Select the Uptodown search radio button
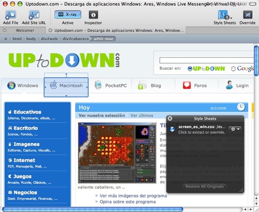The image size is (259, 212). [x=189, y=69]
